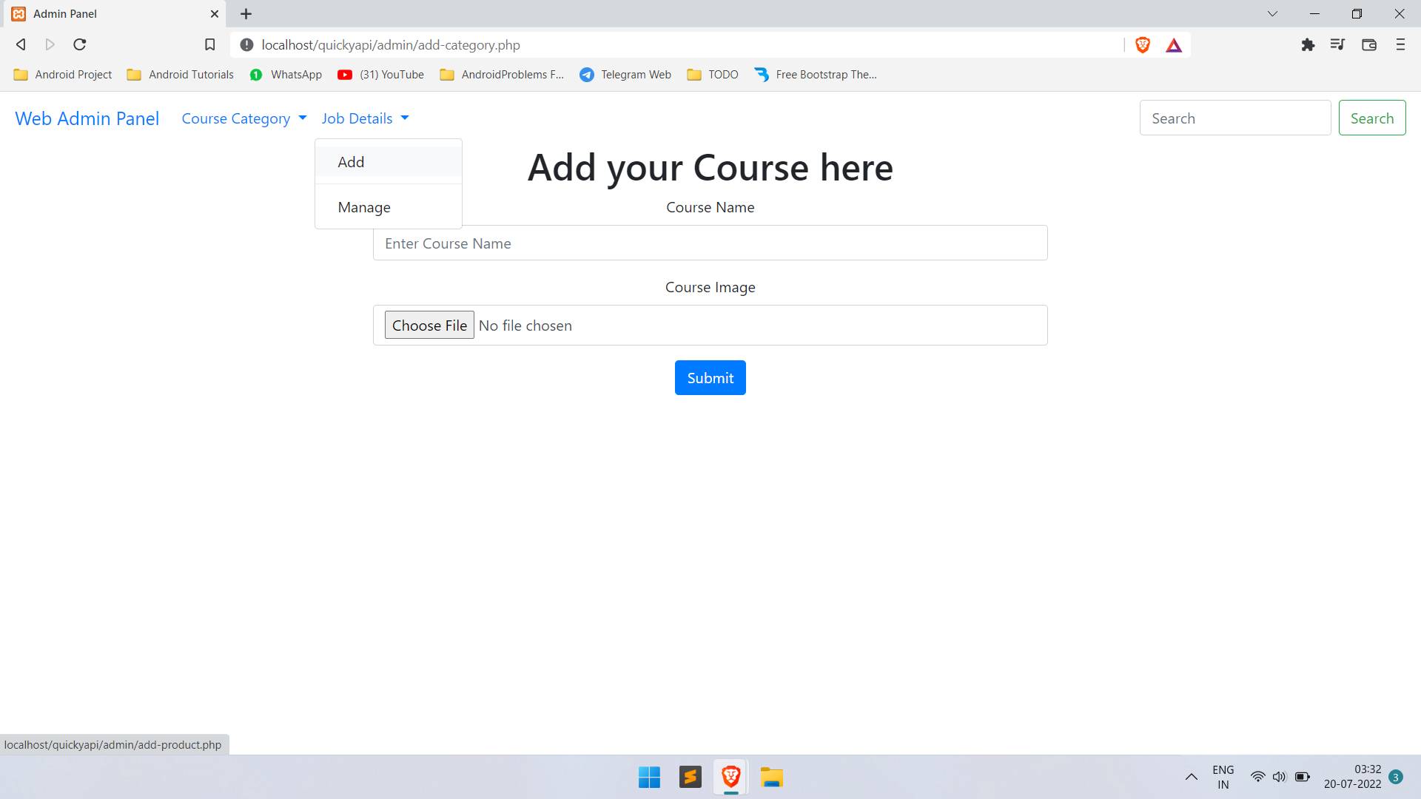Open the tab search chevron
Image resolution: width=1421 pixels, height=799 pixels.
1272,13
